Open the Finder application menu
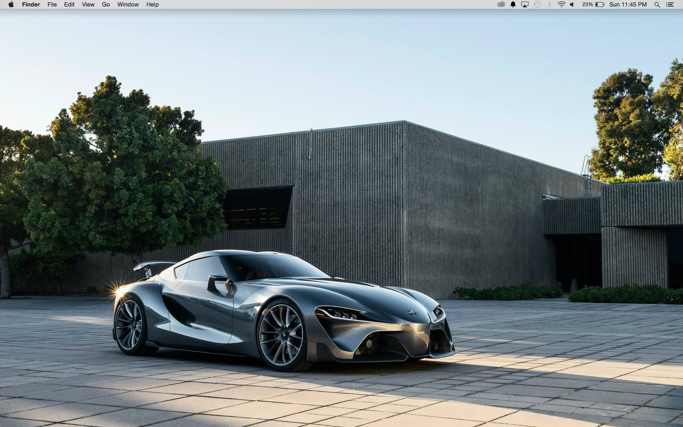 31,4
